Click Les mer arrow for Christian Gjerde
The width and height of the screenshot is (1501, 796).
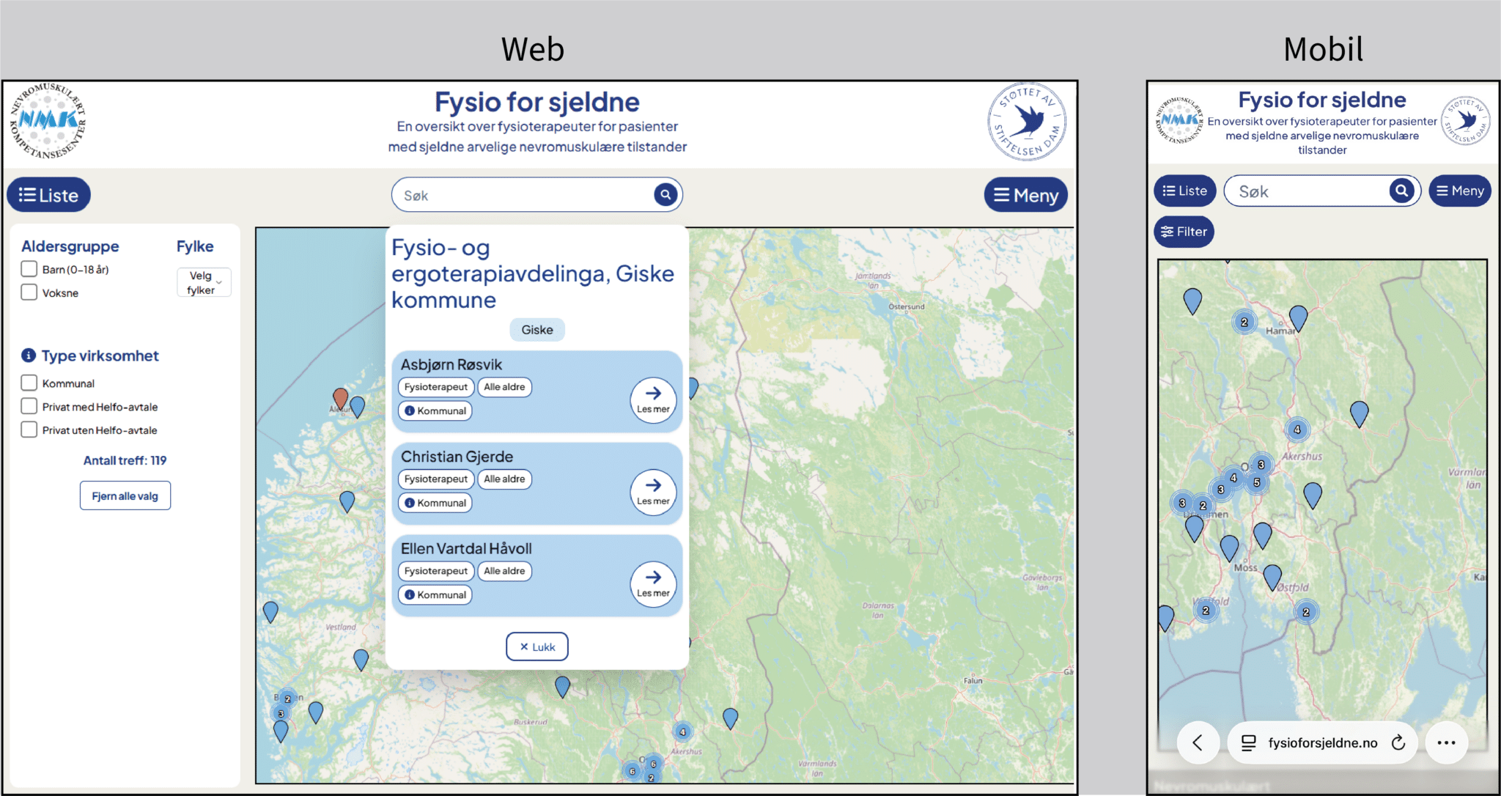click(652, 492)
